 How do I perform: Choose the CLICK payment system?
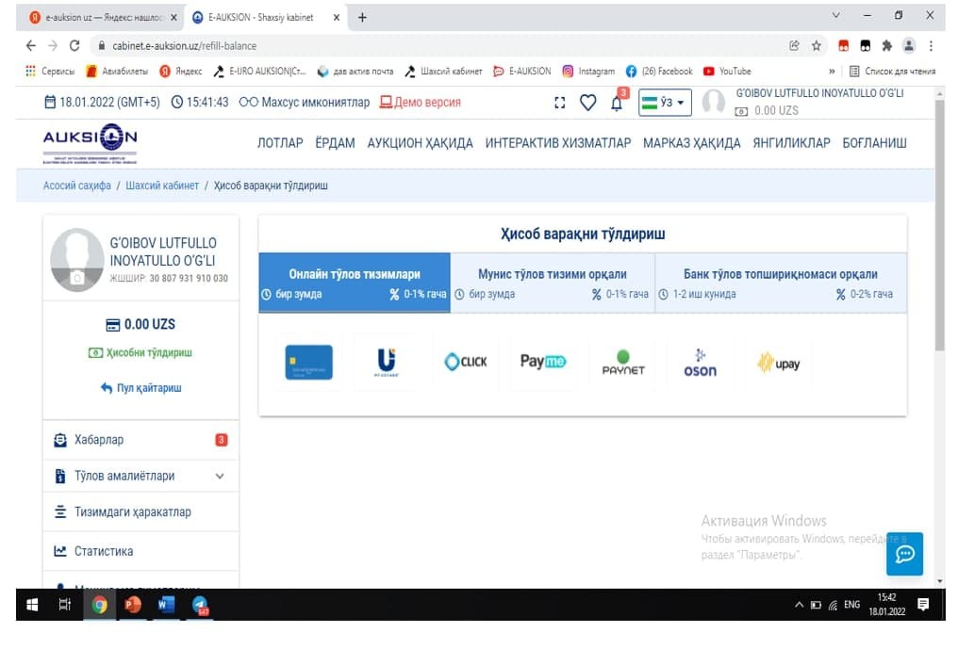tap(466, 363)
